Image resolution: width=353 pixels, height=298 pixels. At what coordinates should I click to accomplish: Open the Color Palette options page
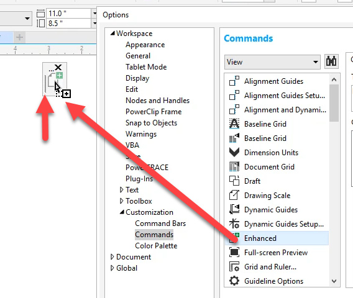tap(156, 246)
